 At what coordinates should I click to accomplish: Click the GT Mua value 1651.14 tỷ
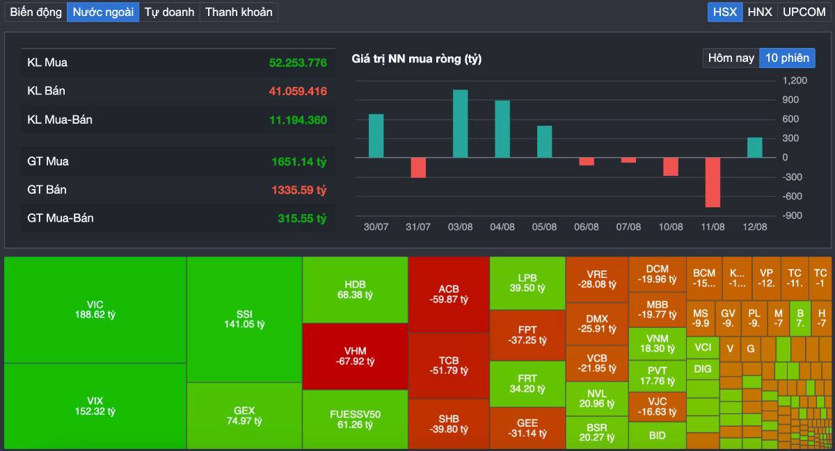tap(299, 162)
